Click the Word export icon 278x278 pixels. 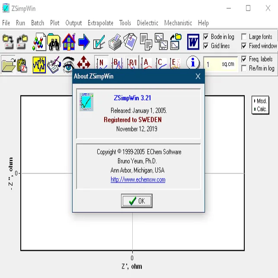coord(193,42)
